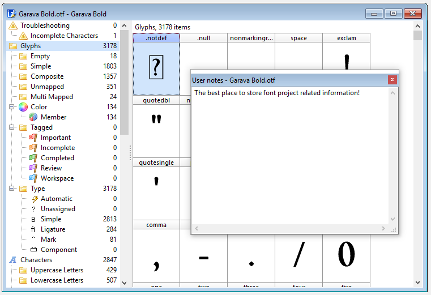
Task: Click the Unassigned question mark icon
Action: [x=33, y=210]
